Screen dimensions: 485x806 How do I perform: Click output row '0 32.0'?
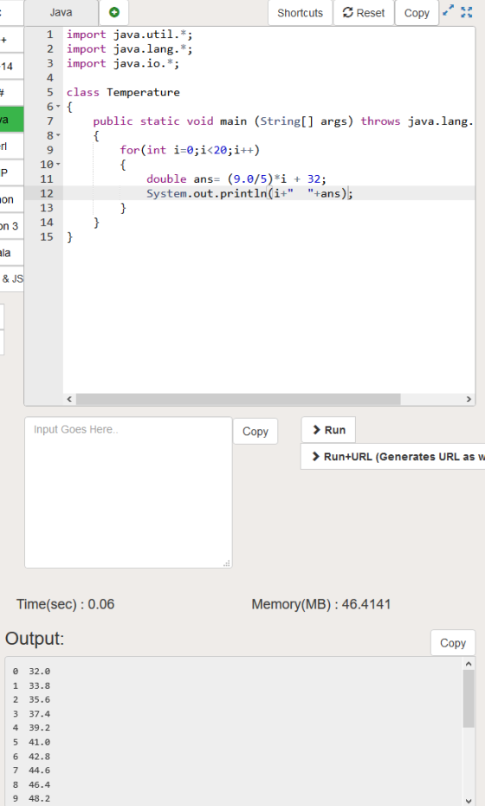[x=31, y=671]
